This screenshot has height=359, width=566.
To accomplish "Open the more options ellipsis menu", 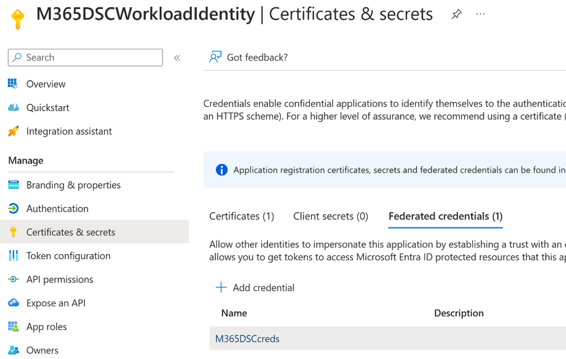I will pos(480,14).
